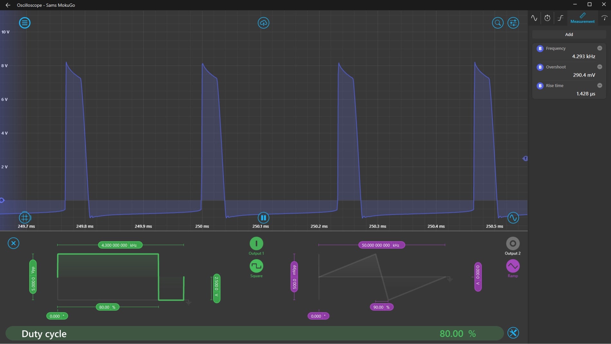Close the waveform generator panel
This screenshot has height=344, width=611.
click(x=14, y=243)
